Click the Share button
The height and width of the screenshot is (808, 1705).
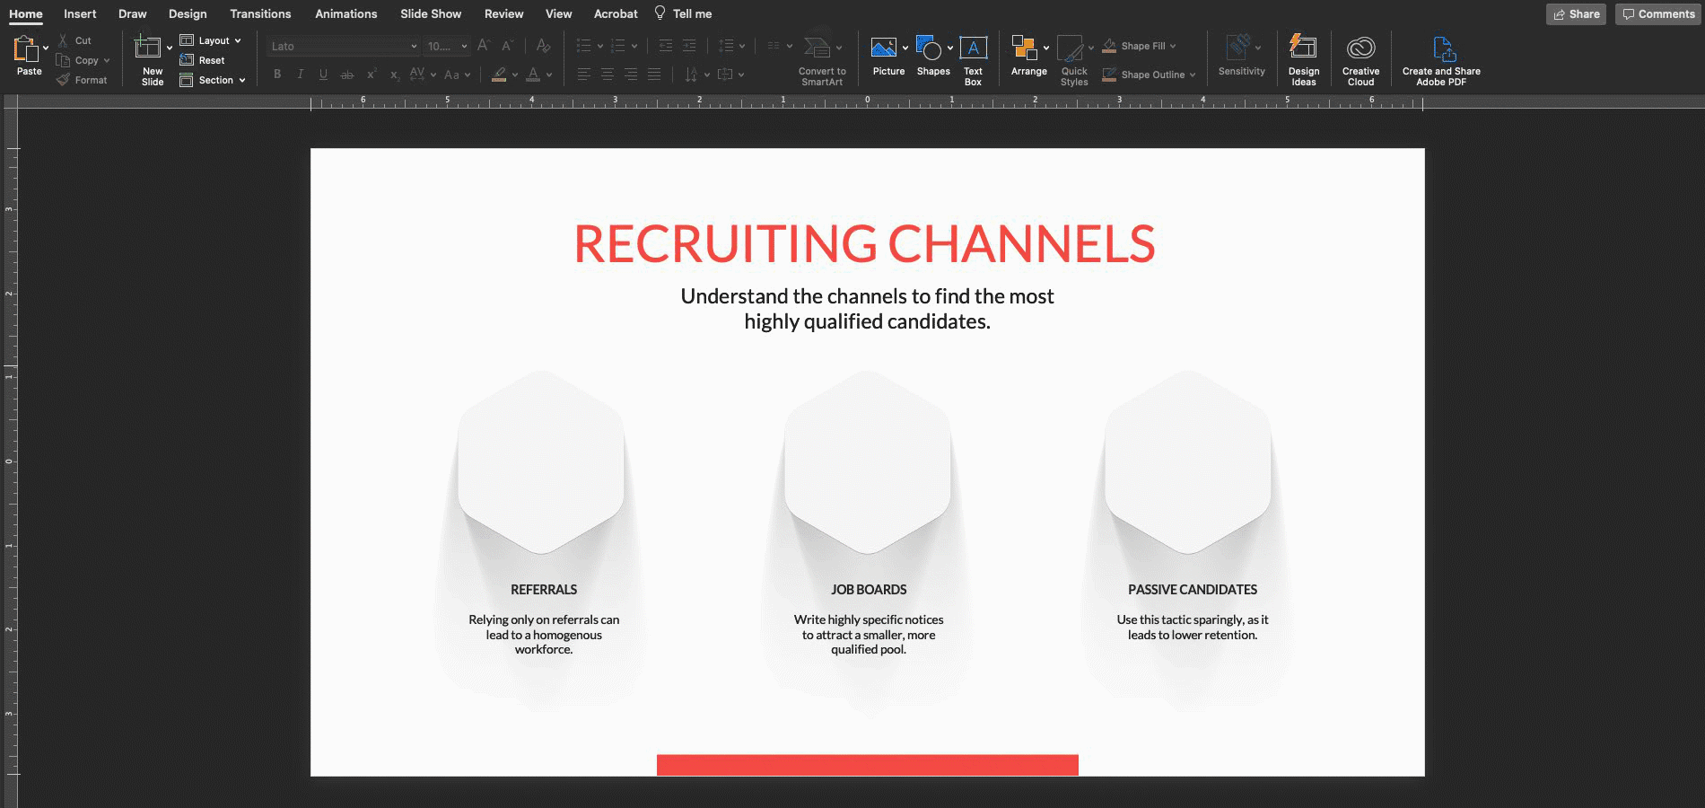pos(1576,13)
